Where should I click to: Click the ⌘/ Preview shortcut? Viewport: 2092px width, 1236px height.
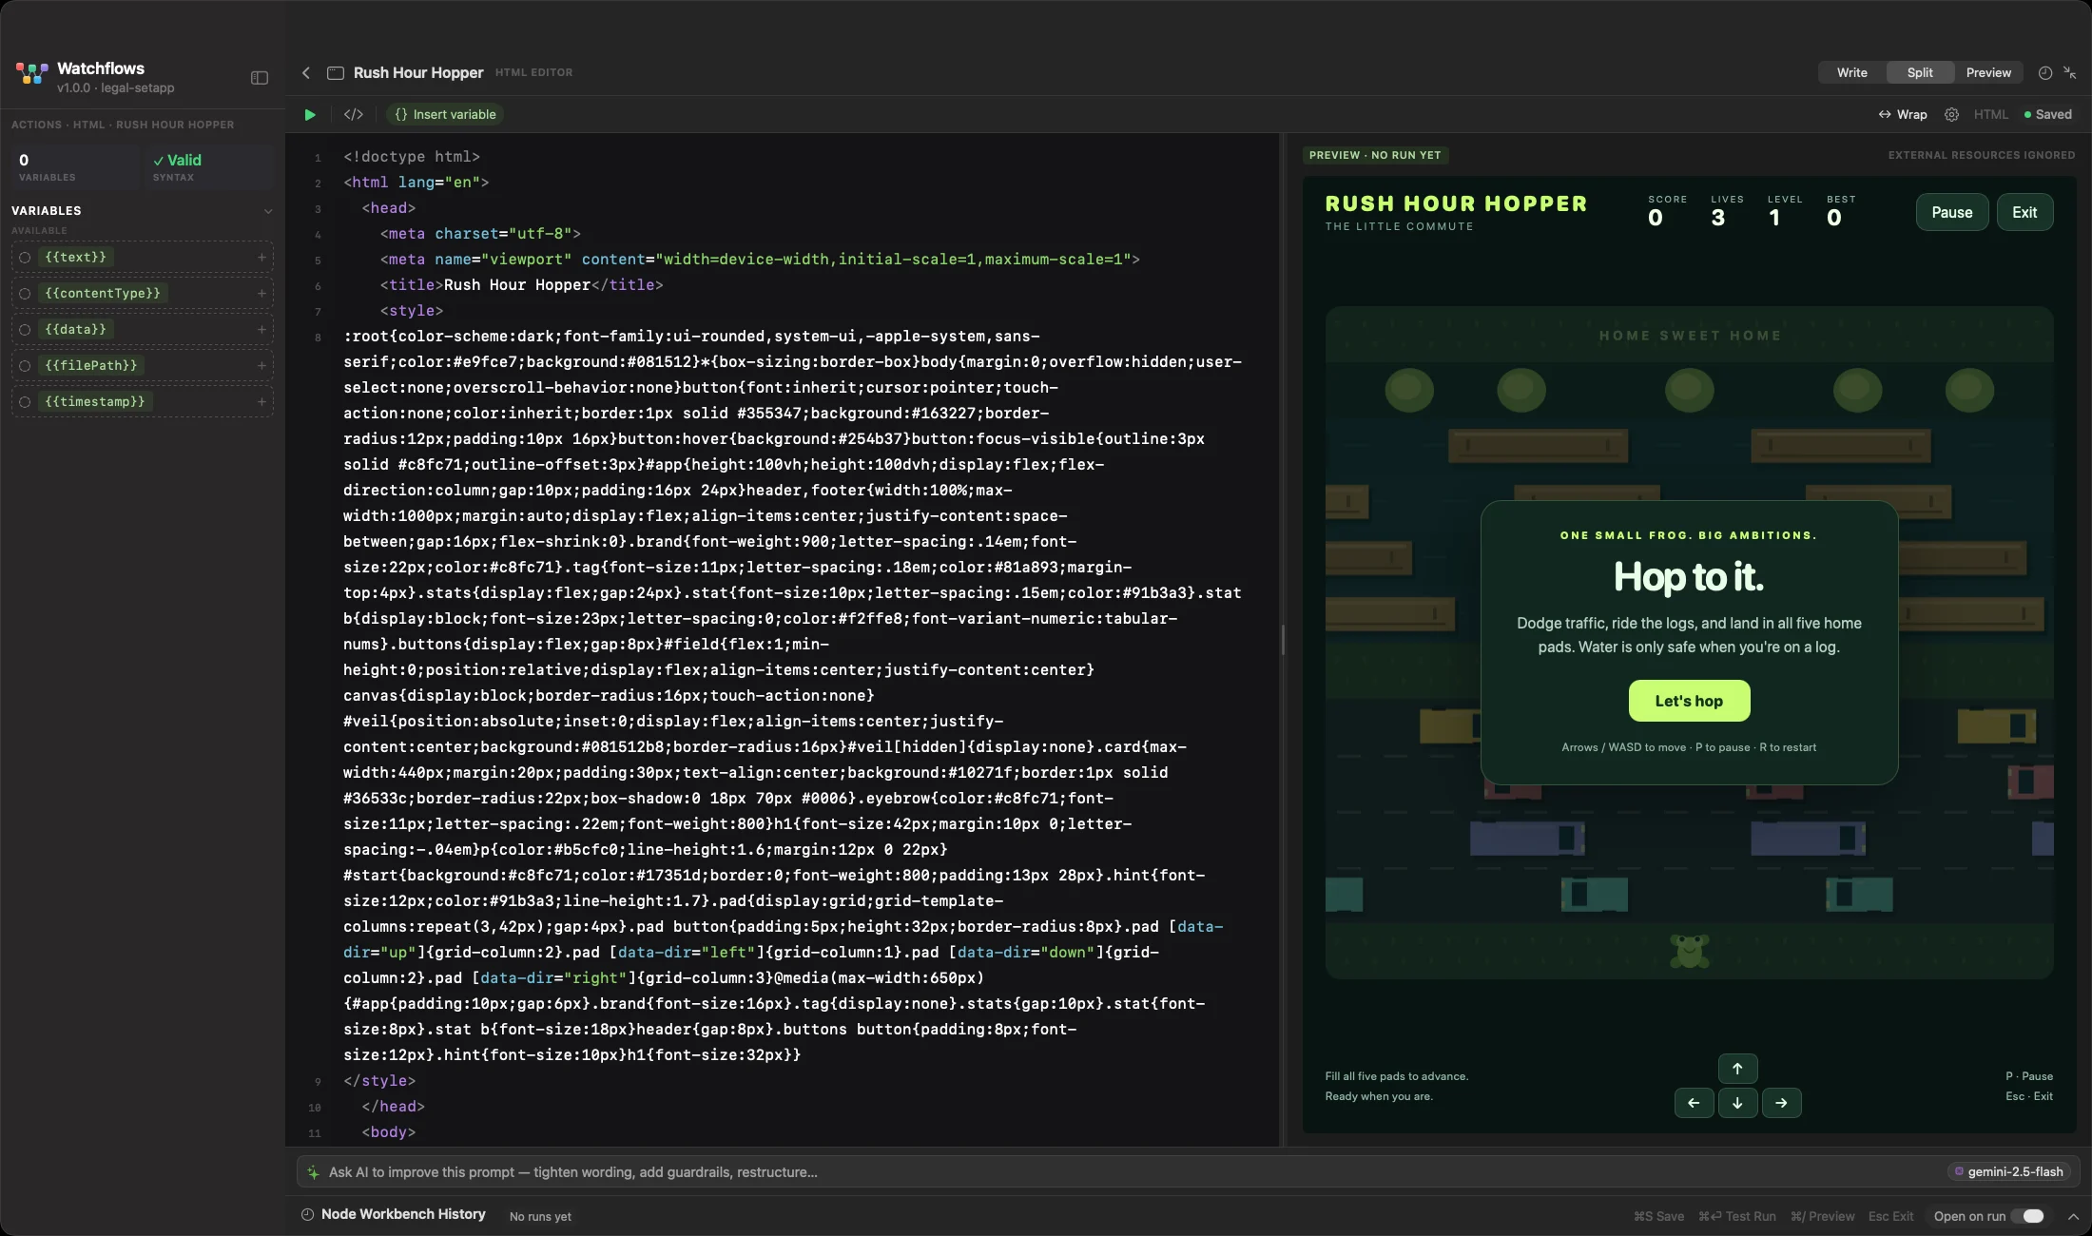coord(1822,1216)
